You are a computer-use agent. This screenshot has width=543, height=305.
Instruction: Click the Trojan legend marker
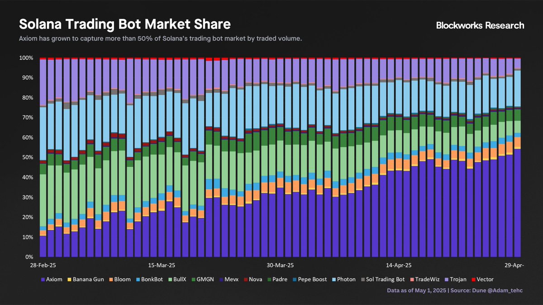[x=446, y=280]
